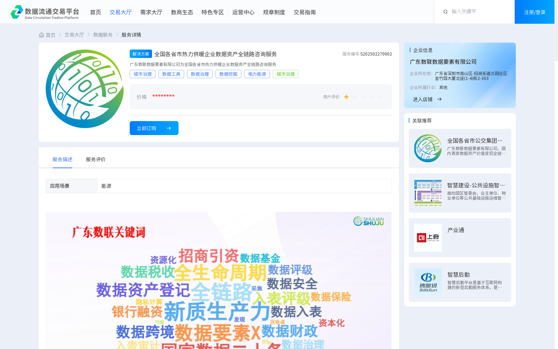Open the 交易大厅 top navigation item
This screenshot has height=349, width=558.
121,12
